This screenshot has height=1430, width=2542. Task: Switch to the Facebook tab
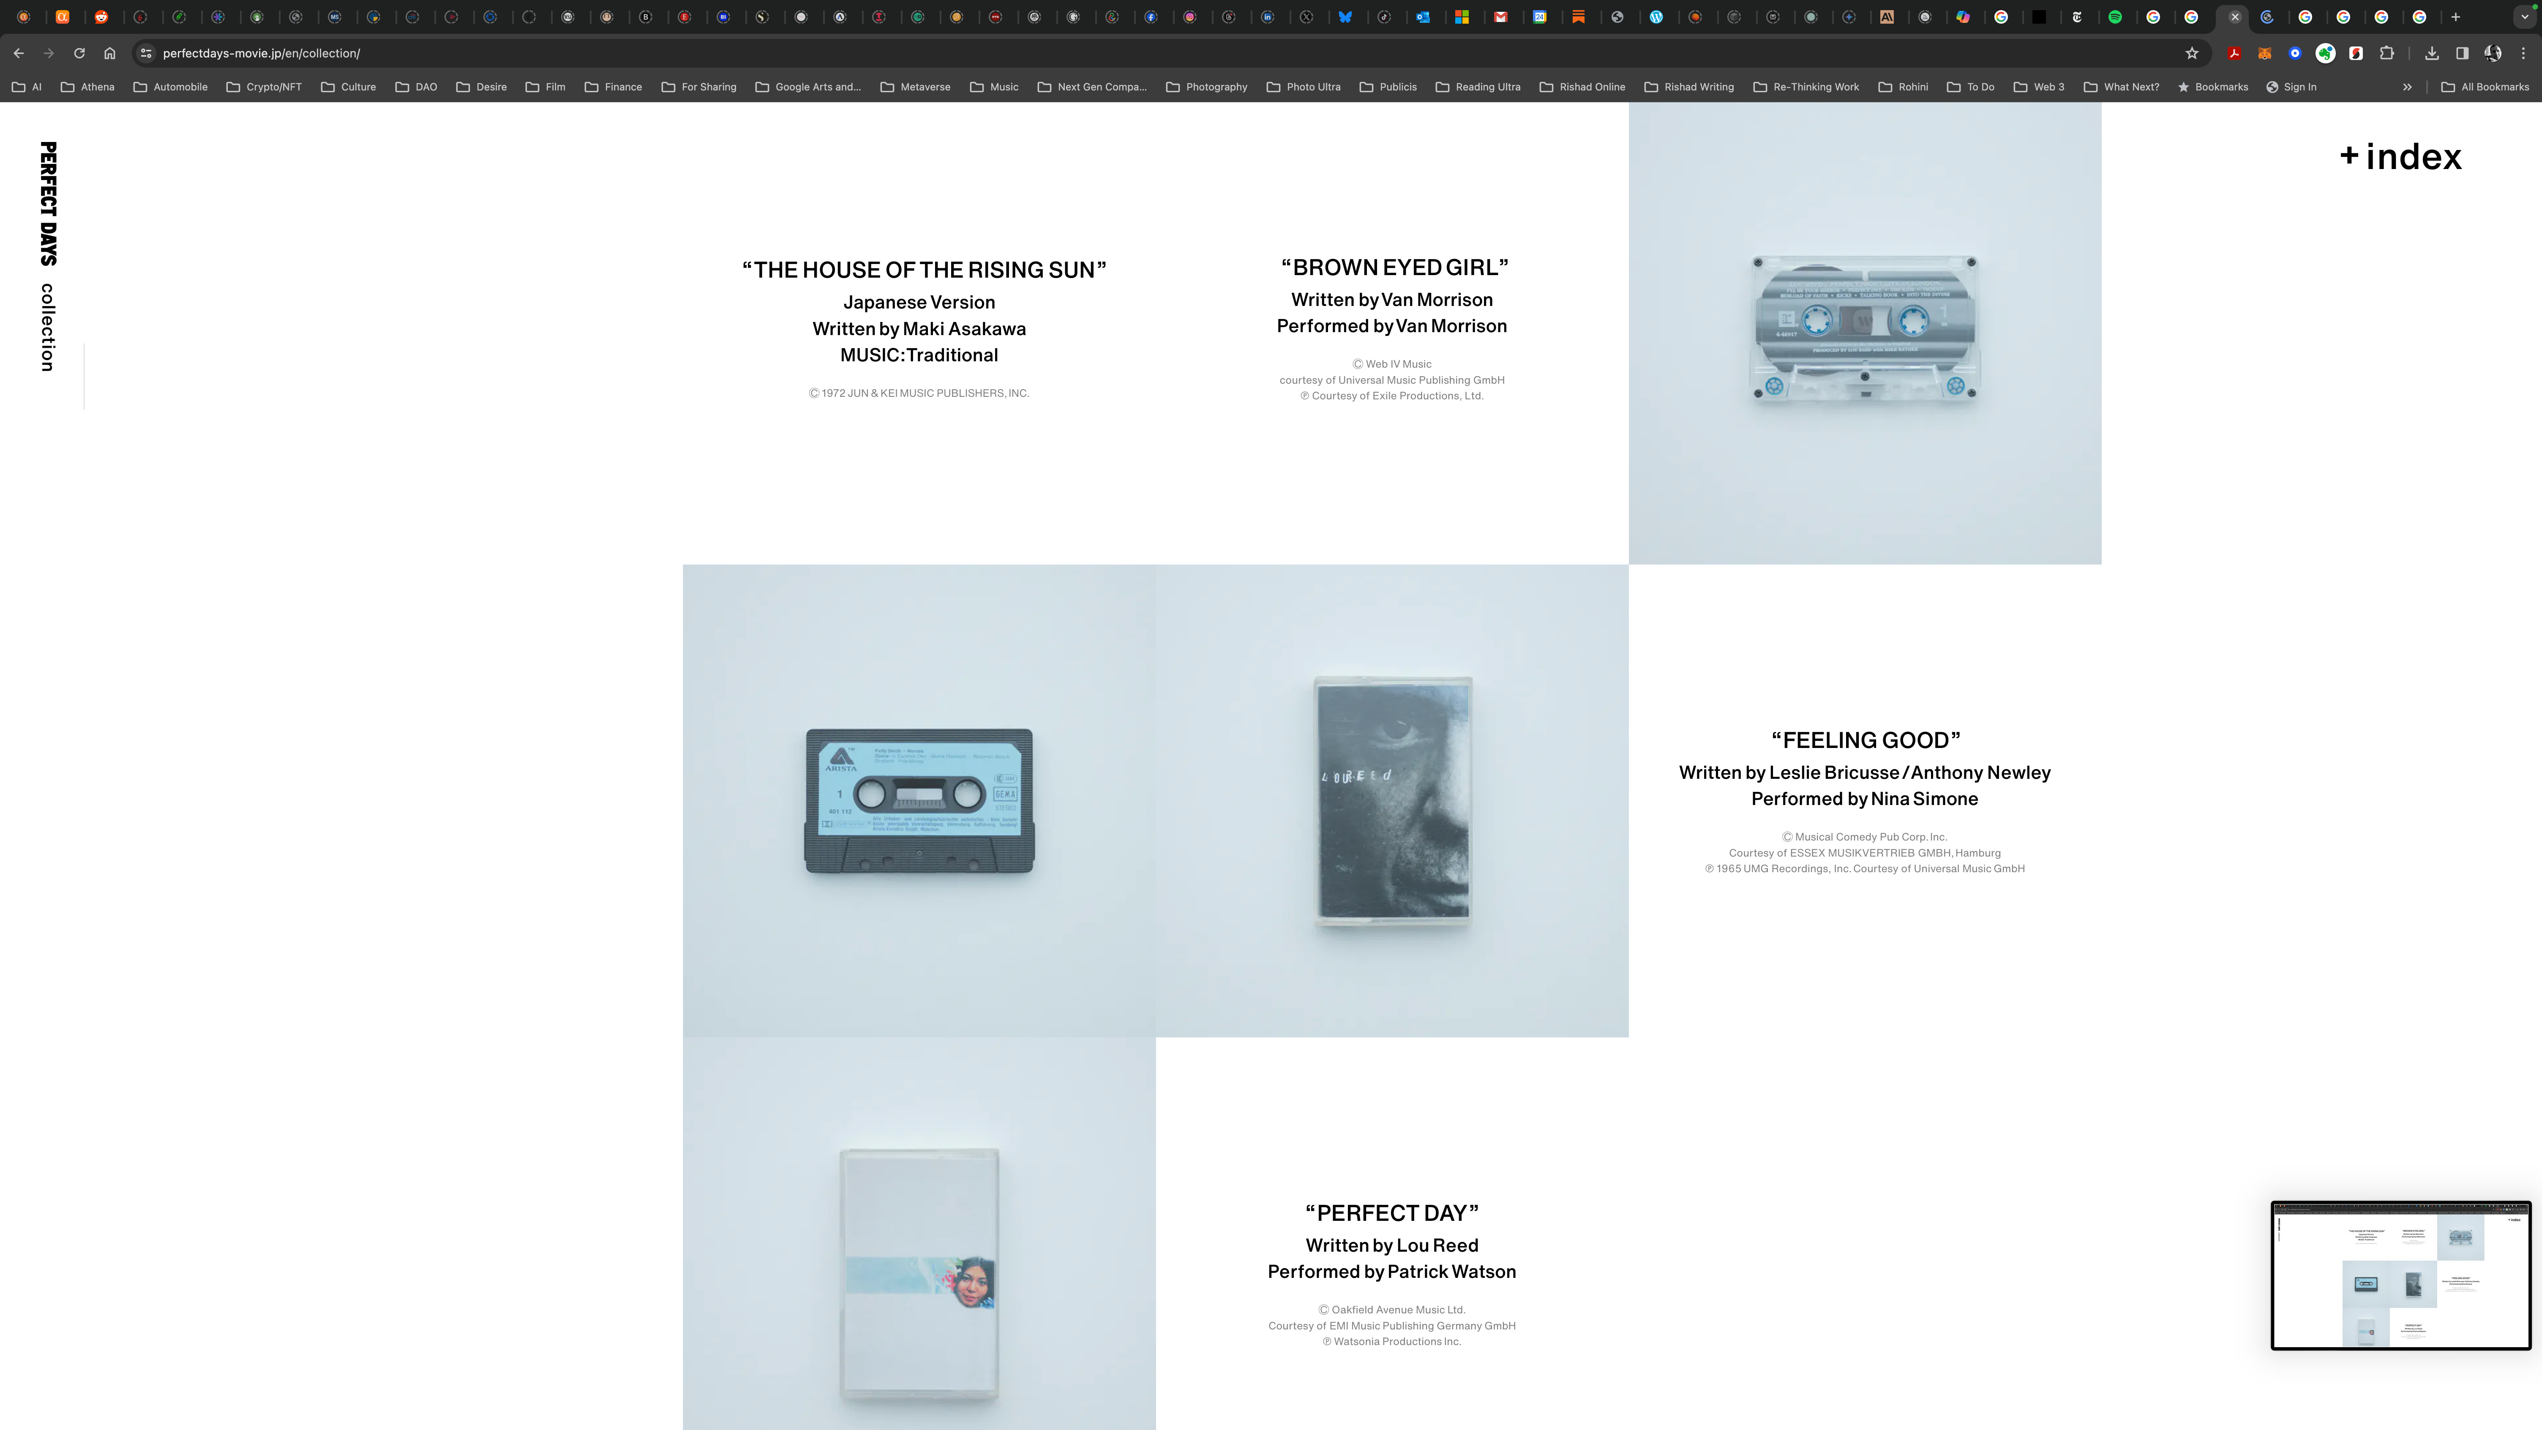click(x=1151, y=17)
